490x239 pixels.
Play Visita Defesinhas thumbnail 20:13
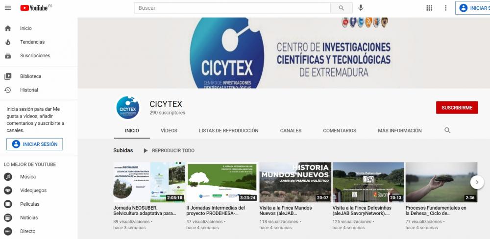[368, 182]
